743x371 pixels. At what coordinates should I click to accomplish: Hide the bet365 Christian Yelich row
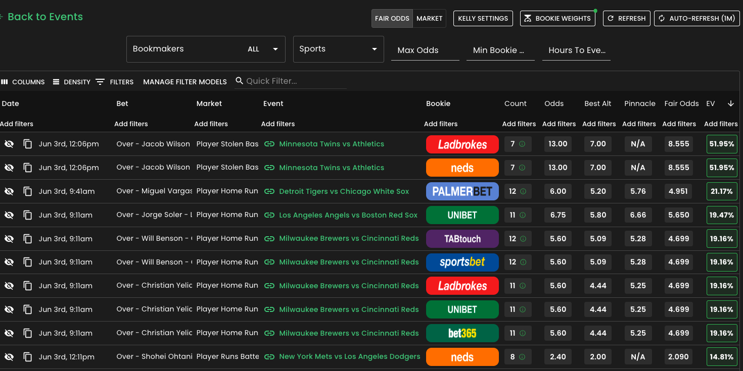(9, 333)
